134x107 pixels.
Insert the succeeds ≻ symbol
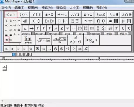click(11, 25)
